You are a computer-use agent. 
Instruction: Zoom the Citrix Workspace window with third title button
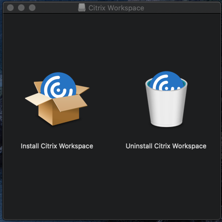(x=32, y=8)
